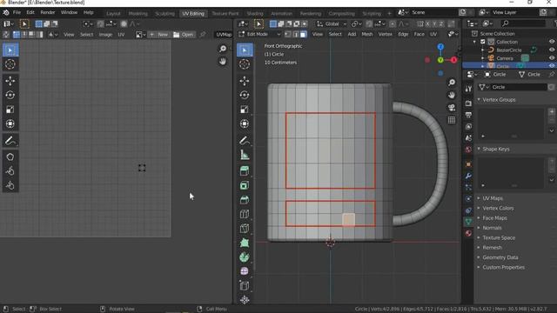Click the UV editor pan hand icon
Image resolution: width=557 pixels, height=313 pixels.
(x=223, y=62)
